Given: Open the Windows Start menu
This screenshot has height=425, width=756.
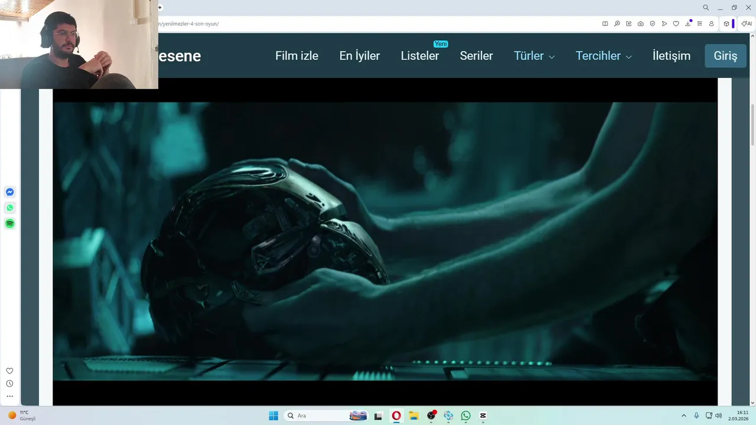Looking at the screenshot, I should [273, 416].
